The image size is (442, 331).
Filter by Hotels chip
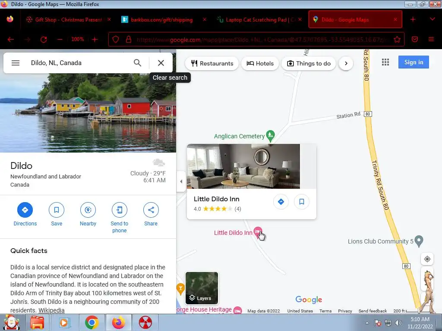260,63
